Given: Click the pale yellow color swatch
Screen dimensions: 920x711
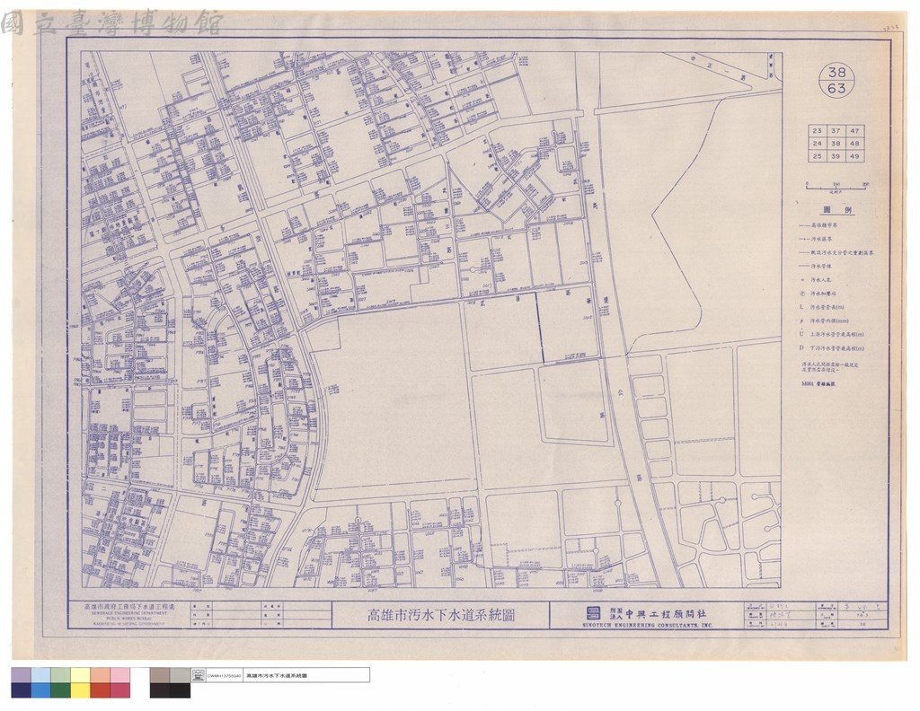Looking at the screenshot, I should click(x=81, y=675).
